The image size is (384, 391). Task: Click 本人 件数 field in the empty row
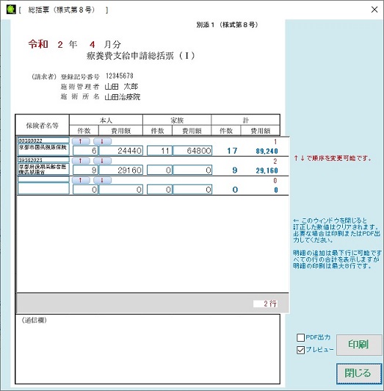click(86, 190)
